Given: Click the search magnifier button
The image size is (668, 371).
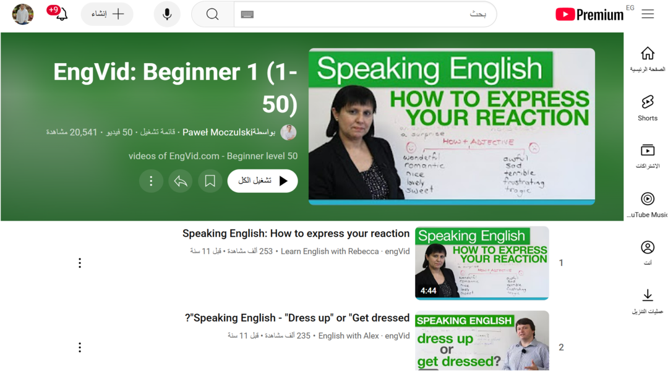Looking at the screenshot, I should (x=213, y=14).
